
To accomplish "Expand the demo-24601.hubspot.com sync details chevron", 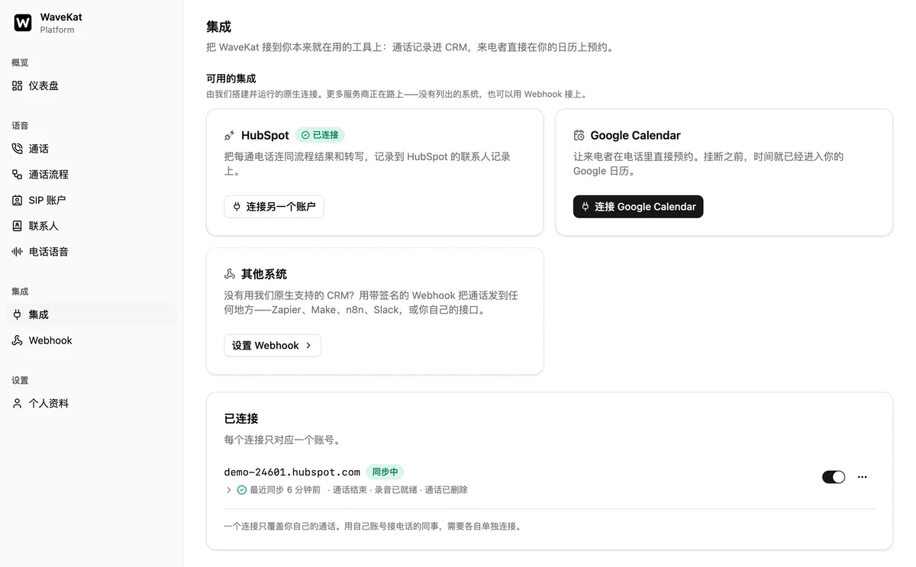I will (x=228, y=490).
